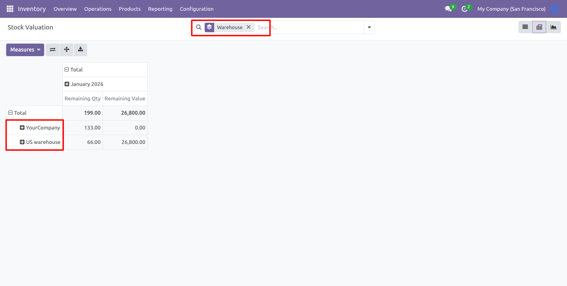Expand all pivot rows
The height and width of the screenshot is (286, 567).
67,50
